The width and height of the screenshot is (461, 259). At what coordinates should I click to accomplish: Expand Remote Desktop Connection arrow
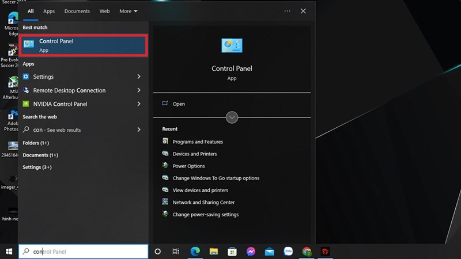pos(139,90)
